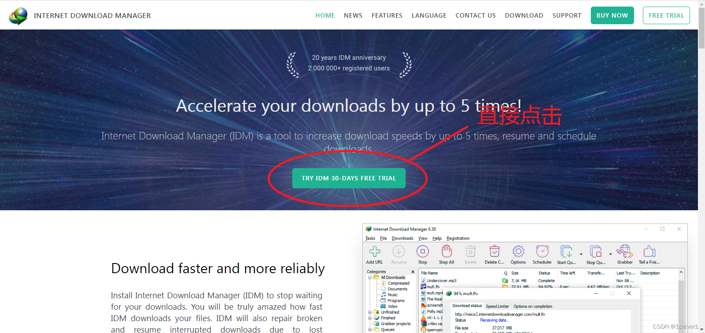Screen dimensions: 705x333
Task: Open the Options gear icon
Action: pos(518,251)
